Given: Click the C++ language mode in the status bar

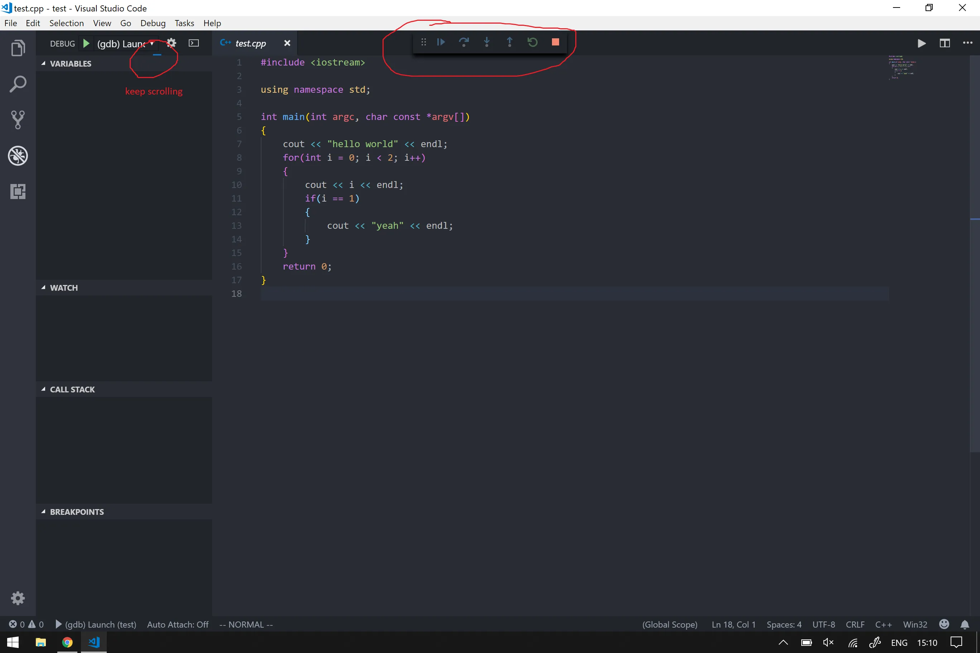Looking at the screenshot, I should point(883,624).
